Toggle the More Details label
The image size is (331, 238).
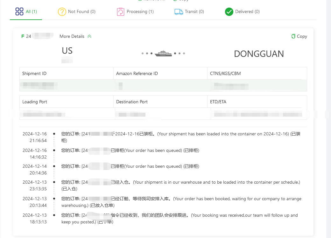point(72,36)
